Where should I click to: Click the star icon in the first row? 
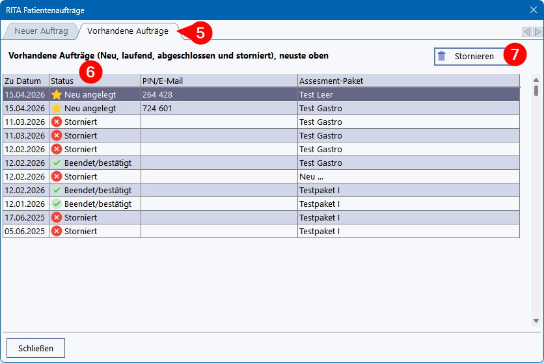click(57, 95)
